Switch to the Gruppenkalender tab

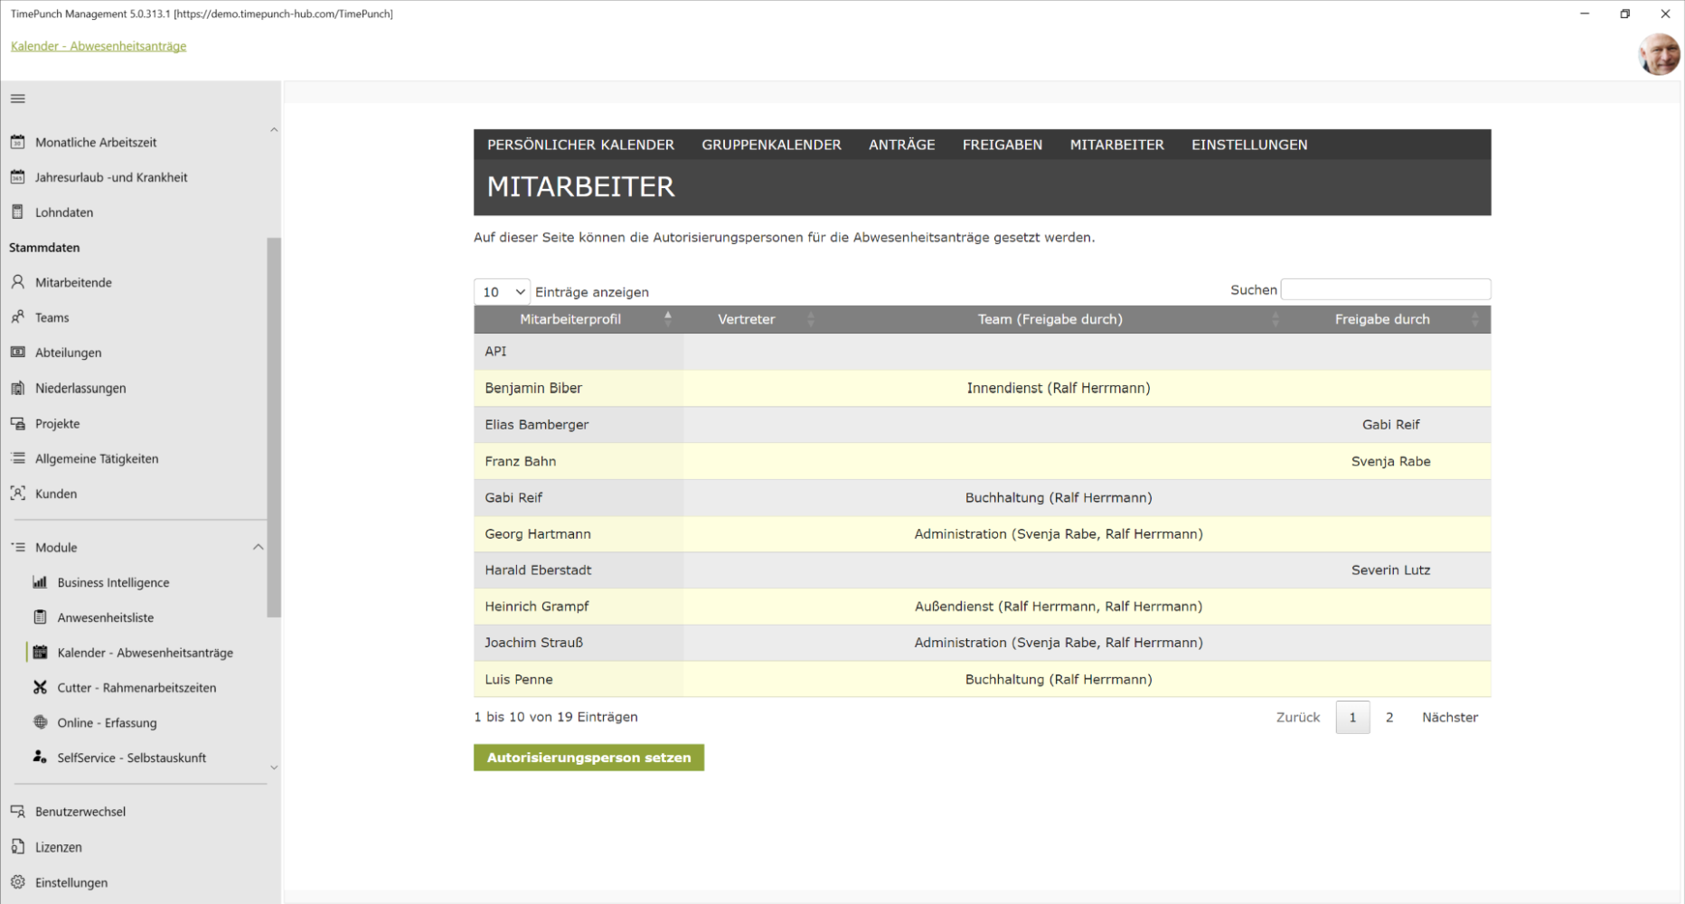click(x=771, y=145)
